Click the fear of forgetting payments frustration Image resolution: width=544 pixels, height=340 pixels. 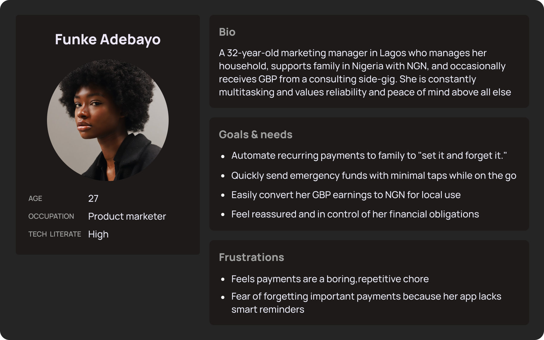(366, 303)
